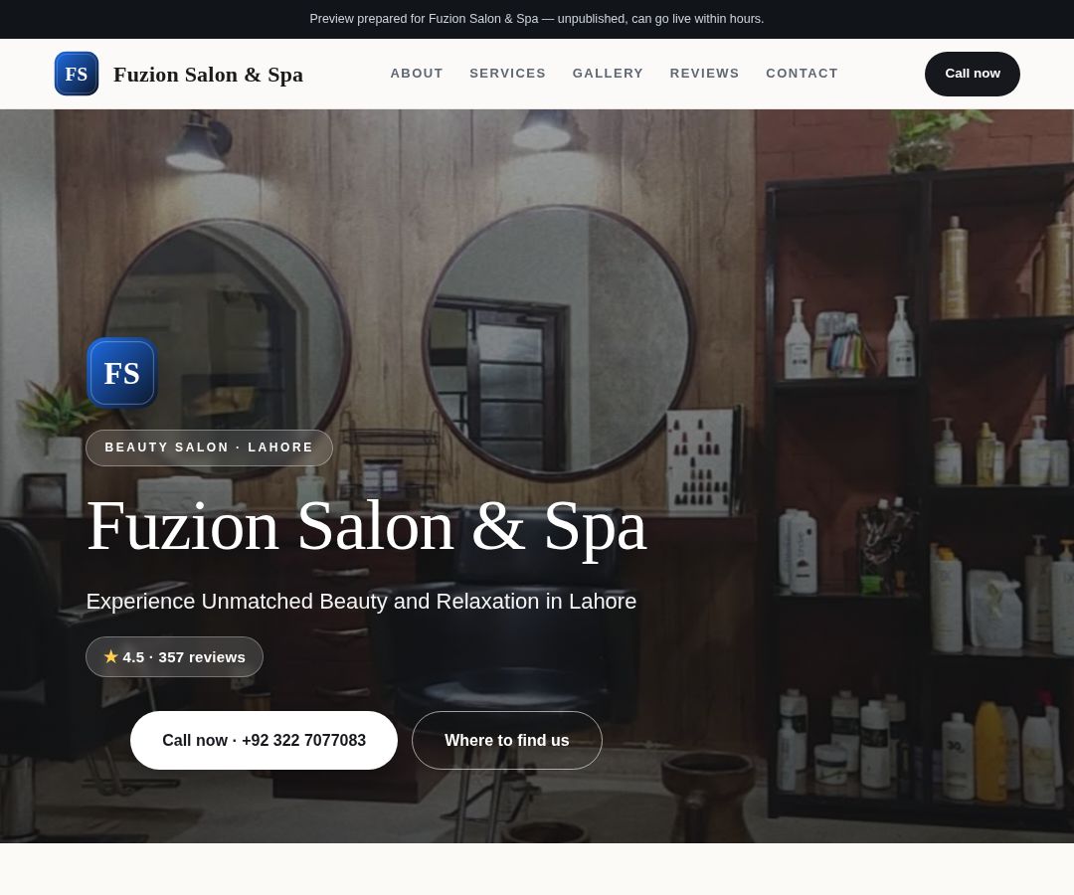Click the Fuzion Salon & Spa header title
Viewport: 1074px width, 895px height.
pos(208,74)
